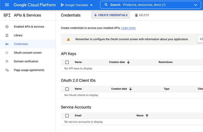This screenshot has height=132, width=203.
Task: Click the search magnifier icon
Action: point(106,5)
